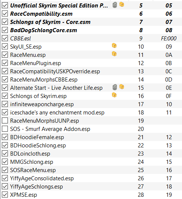Click archive box icon next to Schlongs of Skyrim.esp
Screen dimensions: 182x199
(x=114, y=95)
